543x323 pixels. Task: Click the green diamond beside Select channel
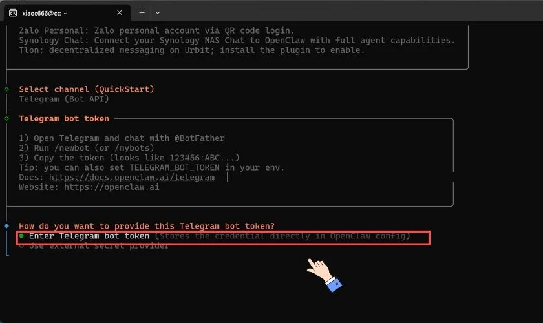pos(6,89)
